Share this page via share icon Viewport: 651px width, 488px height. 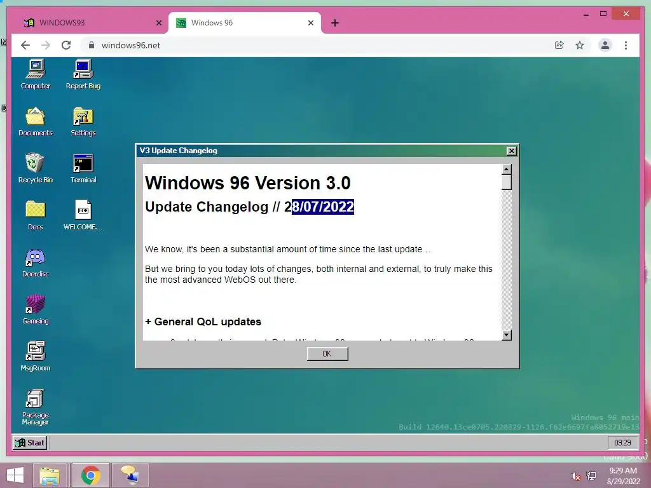tap(559, 45)
